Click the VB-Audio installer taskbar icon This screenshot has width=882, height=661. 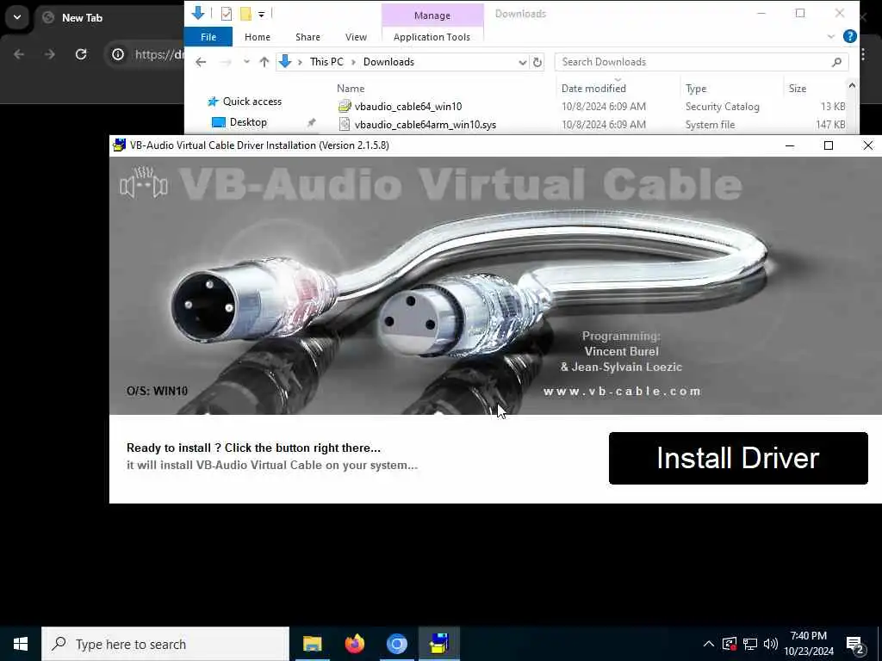(x=438, y=644)
